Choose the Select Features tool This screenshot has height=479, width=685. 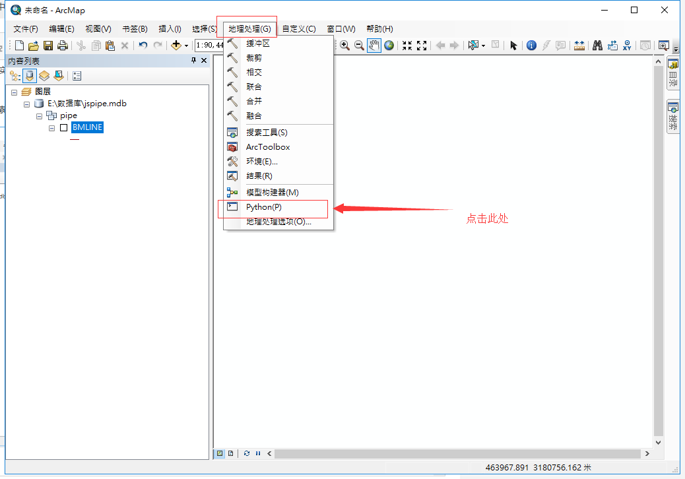(473, 45)
